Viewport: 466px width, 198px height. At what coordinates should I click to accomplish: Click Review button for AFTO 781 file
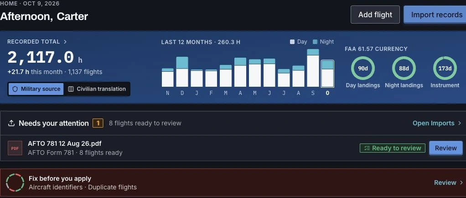click(446, 148)
